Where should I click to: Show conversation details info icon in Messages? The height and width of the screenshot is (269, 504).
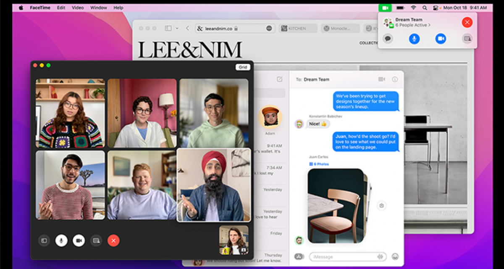coord(395,79)
